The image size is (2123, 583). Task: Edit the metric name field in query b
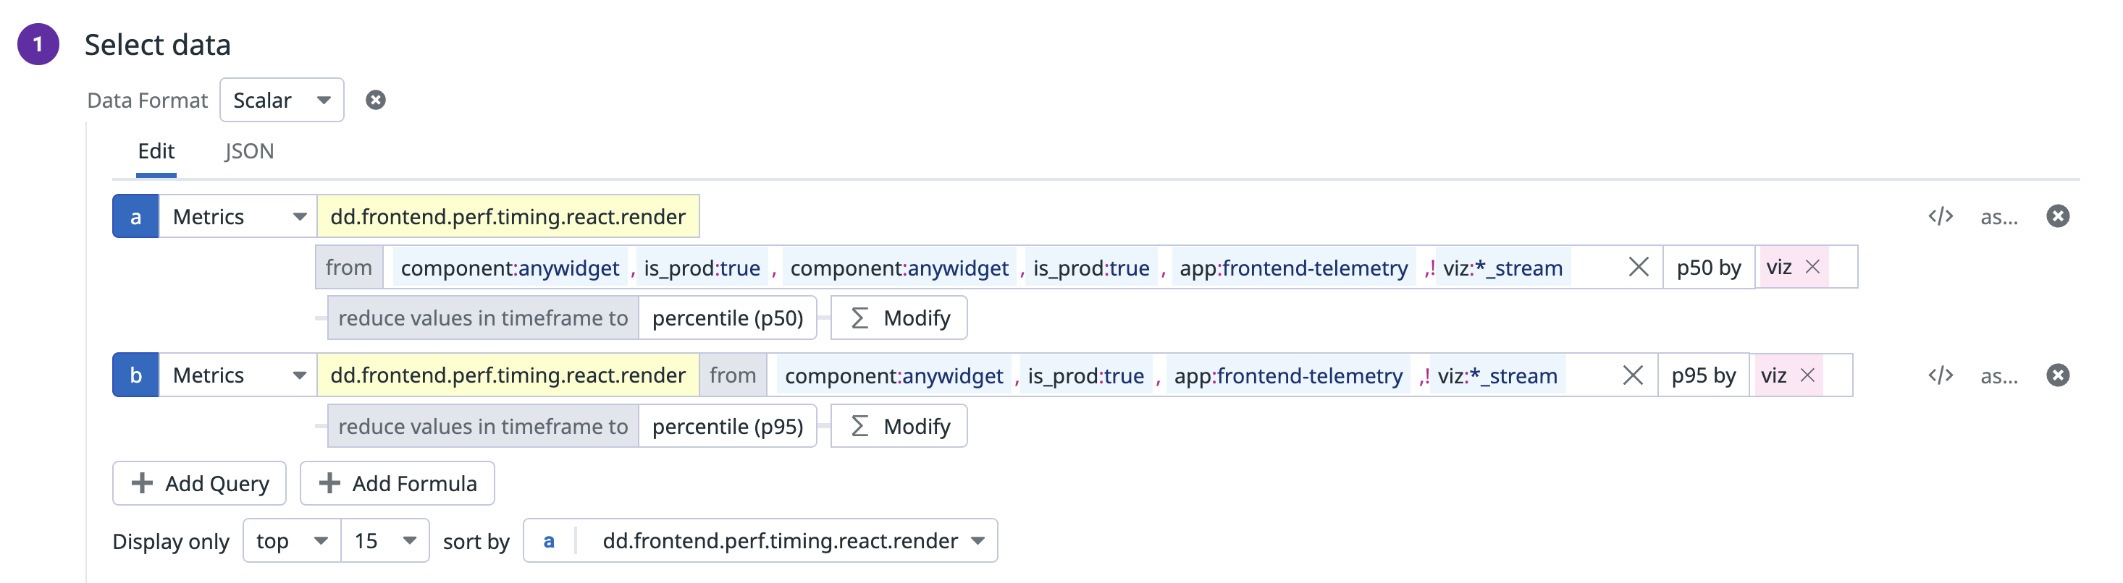coord(508,375)
